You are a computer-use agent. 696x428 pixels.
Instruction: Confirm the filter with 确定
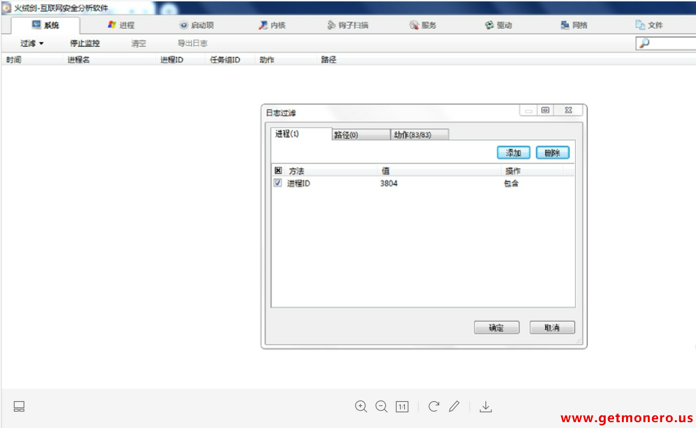496,328
